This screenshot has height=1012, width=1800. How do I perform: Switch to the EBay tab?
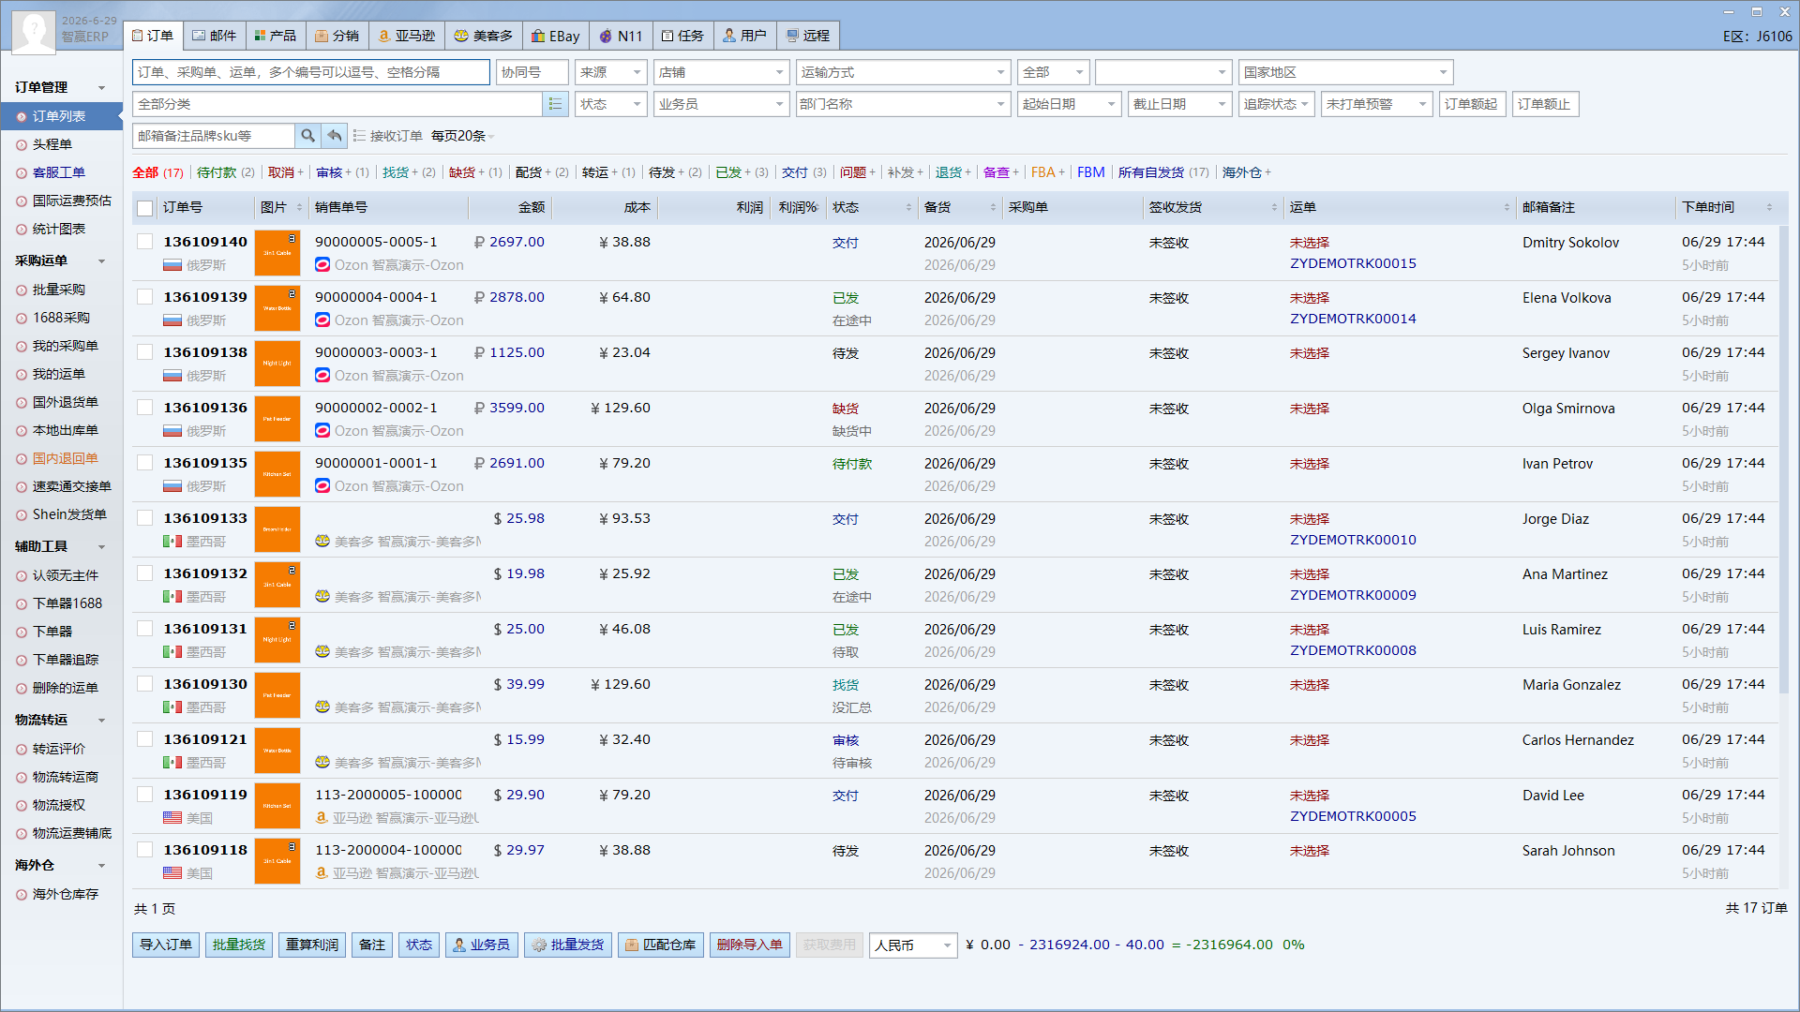556,36
